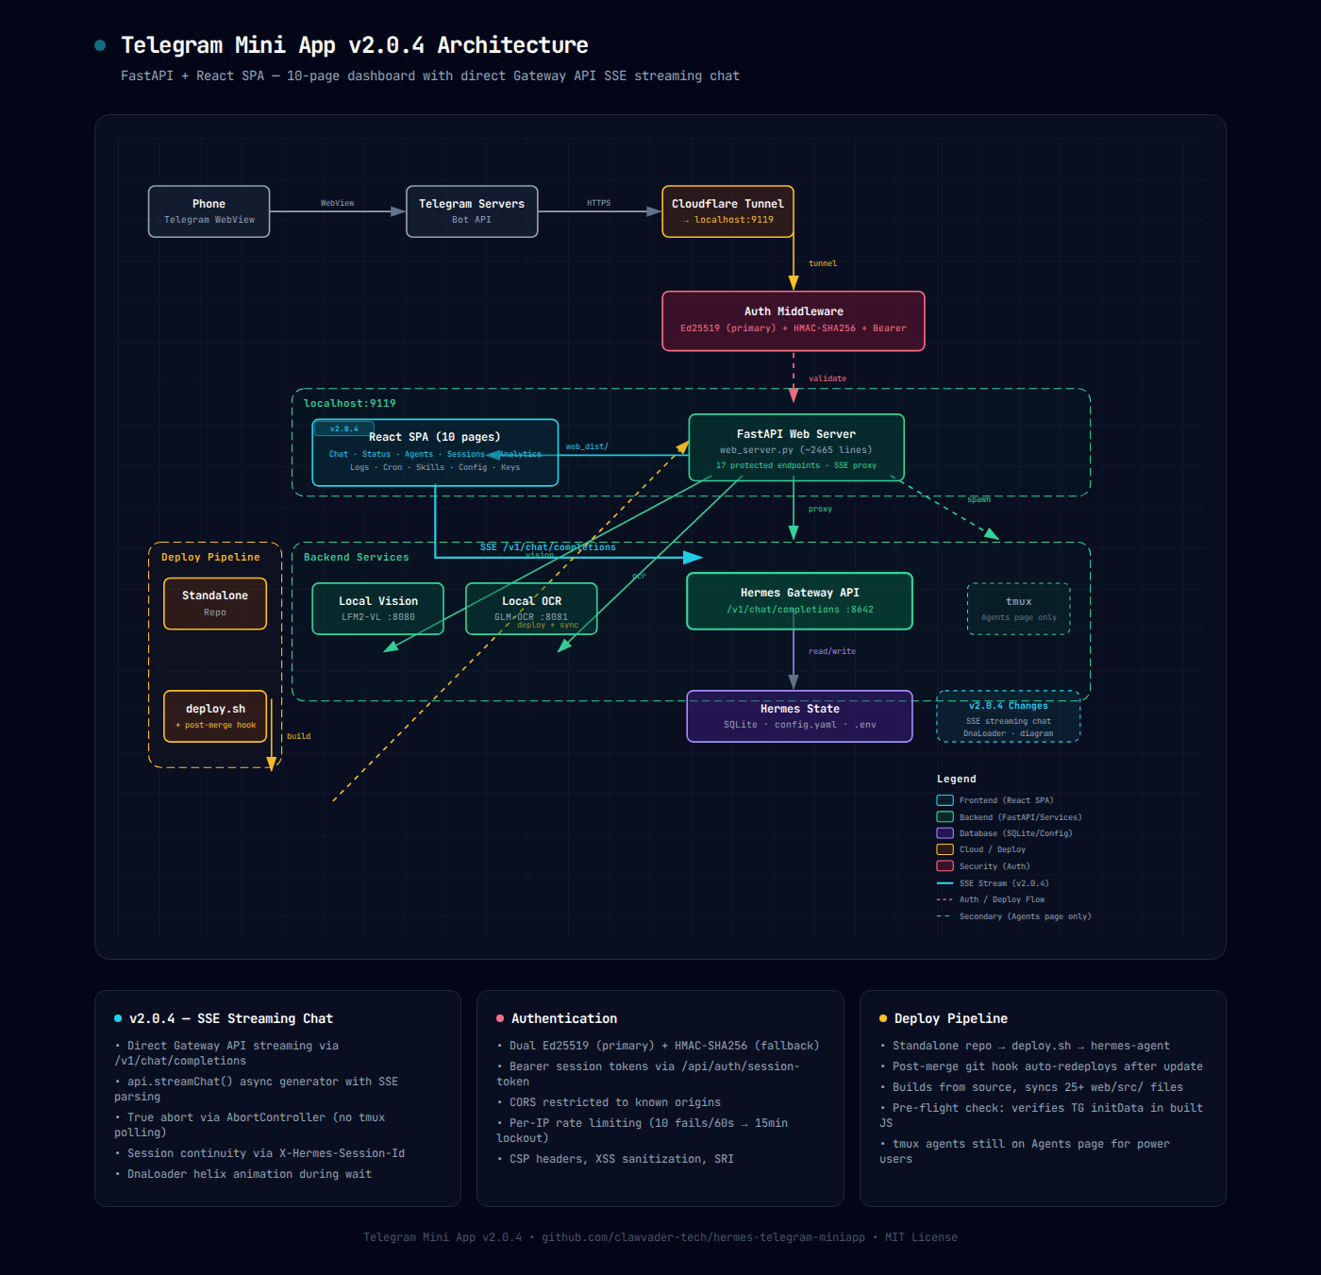Click the yellow dot of Deploy Pipeline card
This screenshot has height=1275, width=1321.
pos(883,1018)
